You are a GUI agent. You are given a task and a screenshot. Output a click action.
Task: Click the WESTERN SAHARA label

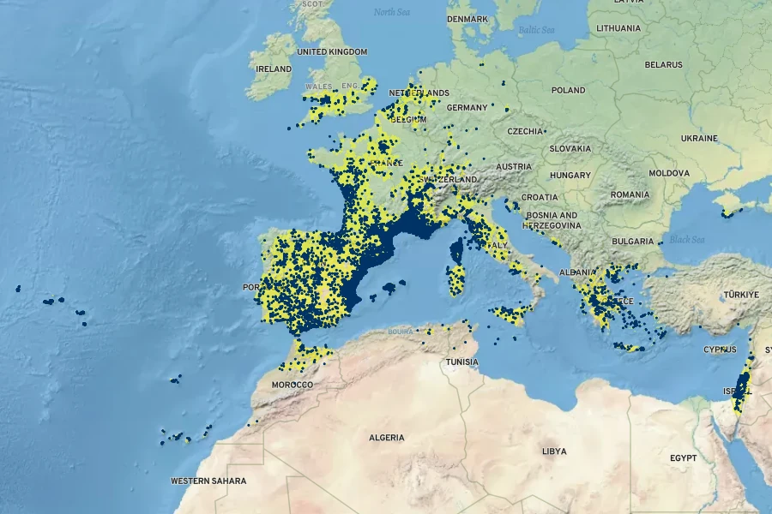[x=208, y=481]
